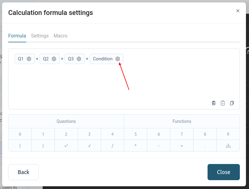Screen dimensions: 249x189
Task: Paste formula using clipboard icon
Action: [223, 103]
